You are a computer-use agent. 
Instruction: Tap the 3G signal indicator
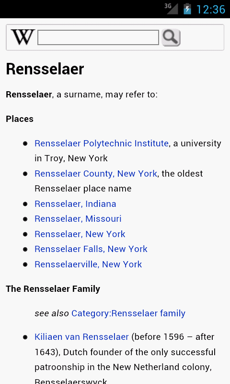(171, 9)
